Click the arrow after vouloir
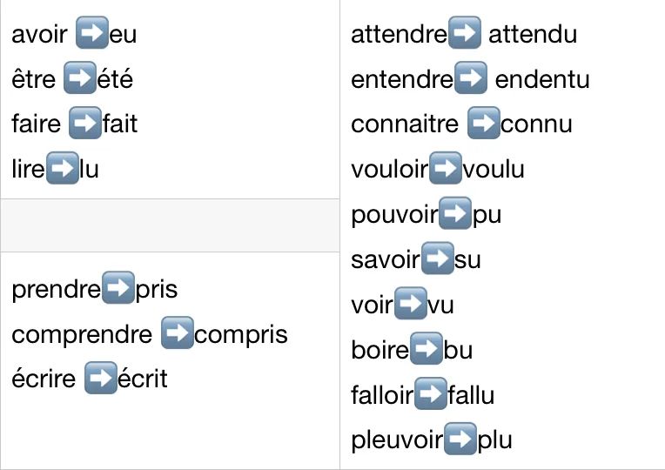 pos(446,168)
